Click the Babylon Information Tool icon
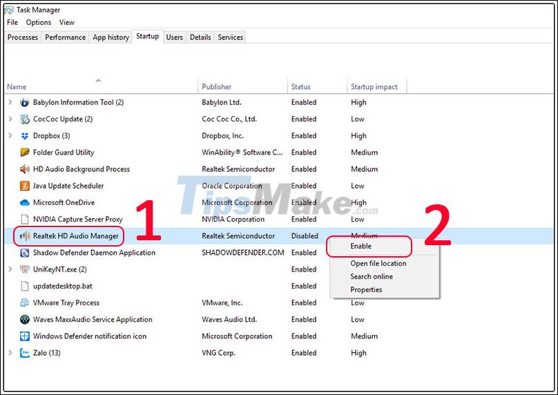The width and height of the screenshot is (558, 395). (x=25, y=102)
